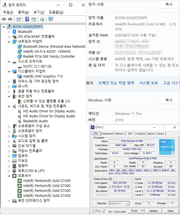180x215 pixels.
Task: Collapse the 디스플레이 어댑터 node
Action: tap(9, 71)
